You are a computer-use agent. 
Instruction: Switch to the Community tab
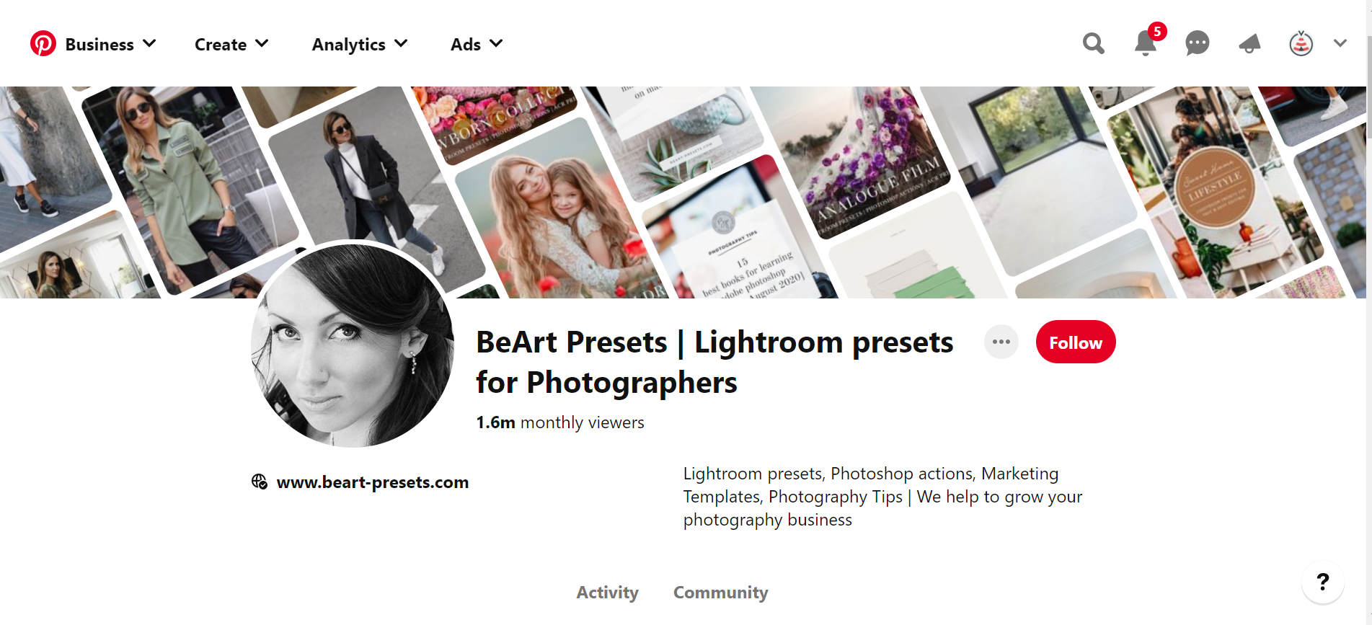pyautogui.click(x=720, y=593)
